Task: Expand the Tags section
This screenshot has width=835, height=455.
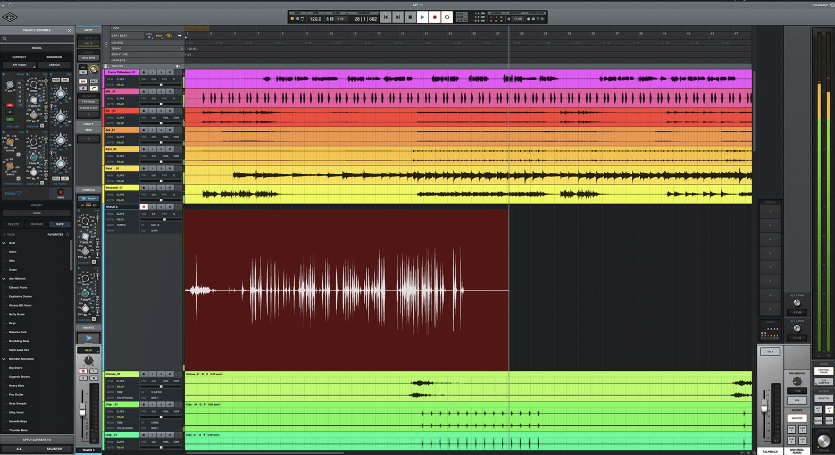Action: [4, 234]
